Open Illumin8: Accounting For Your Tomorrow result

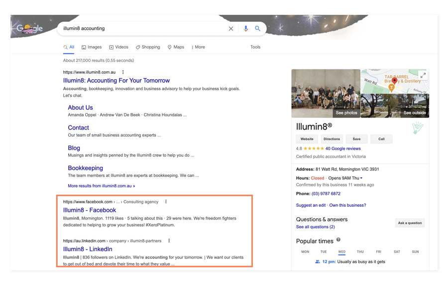116,81
